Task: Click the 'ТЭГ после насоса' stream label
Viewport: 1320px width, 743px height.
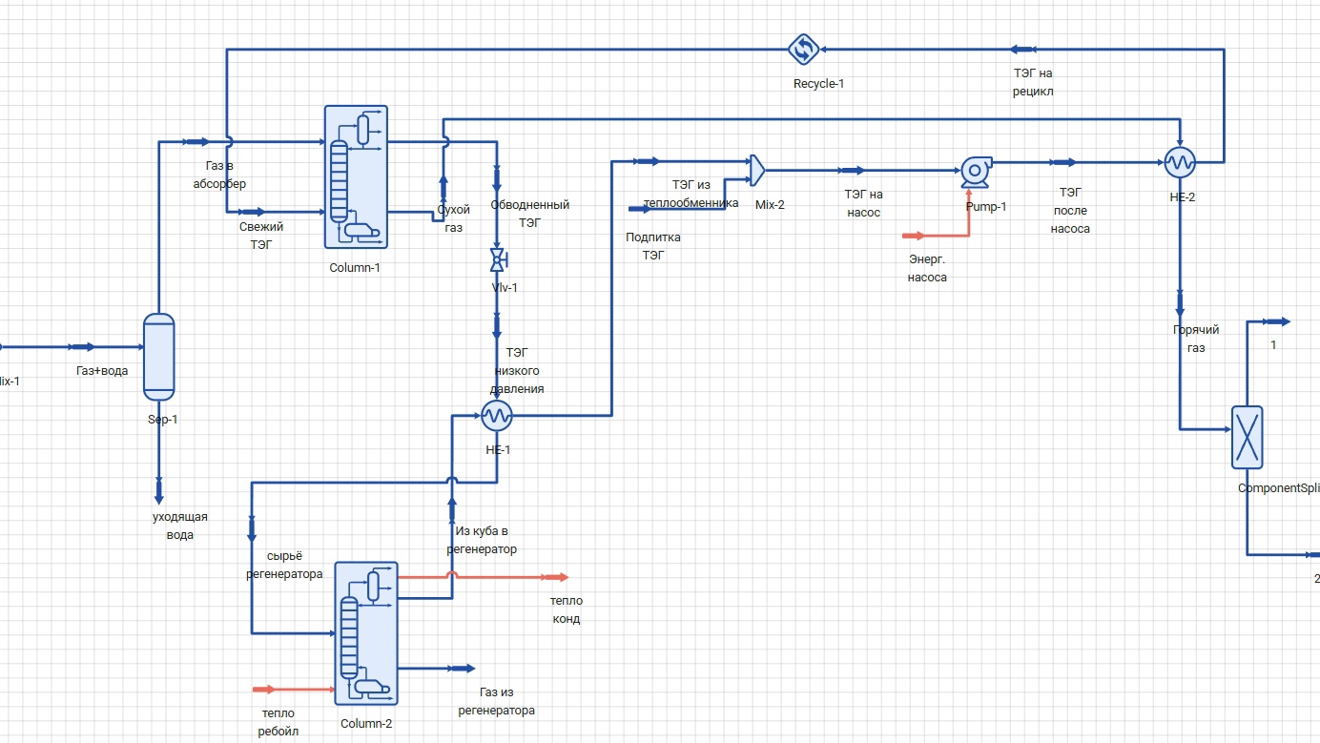Action: pos(1070,211)
